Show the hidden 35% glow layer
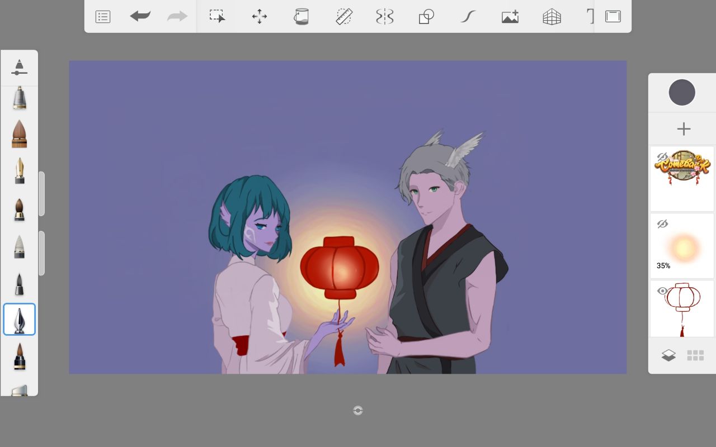This screenshot has height=447, width=716. pos(662,224)
